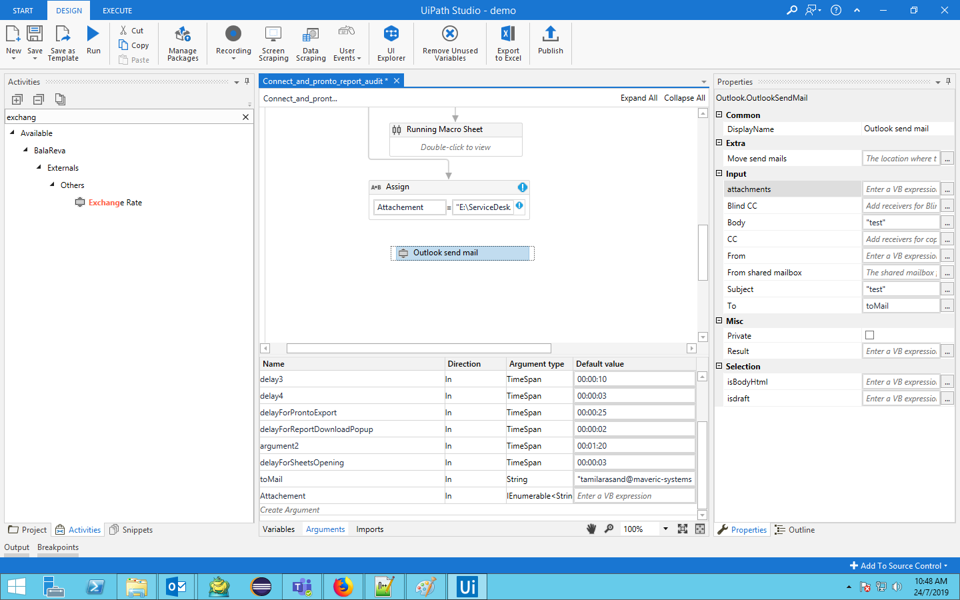This screenshot has height=600, width=960.
Task: Click Add To Source Control
Action: point(899,565)
